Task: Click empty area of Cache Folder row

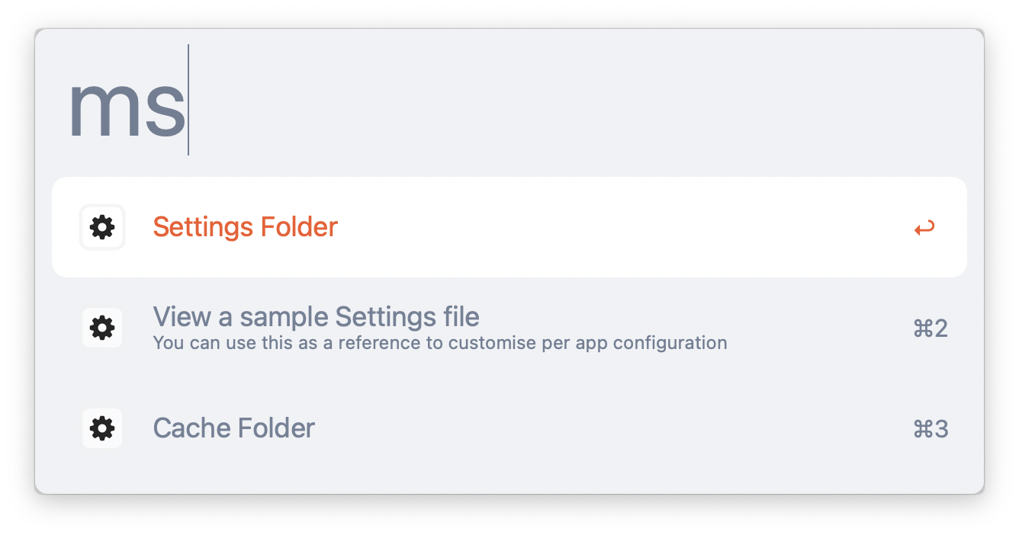Action: tap(610, 428)
